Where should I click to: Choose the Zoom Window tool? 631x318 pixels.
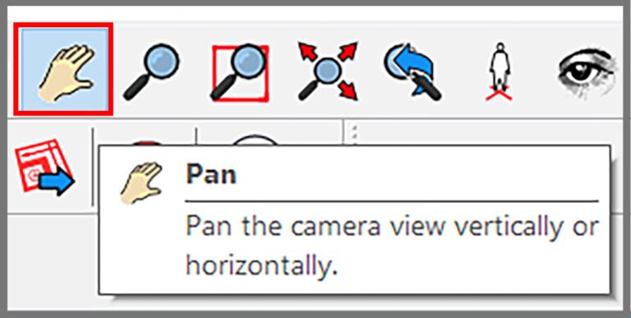tap(240, 71)
